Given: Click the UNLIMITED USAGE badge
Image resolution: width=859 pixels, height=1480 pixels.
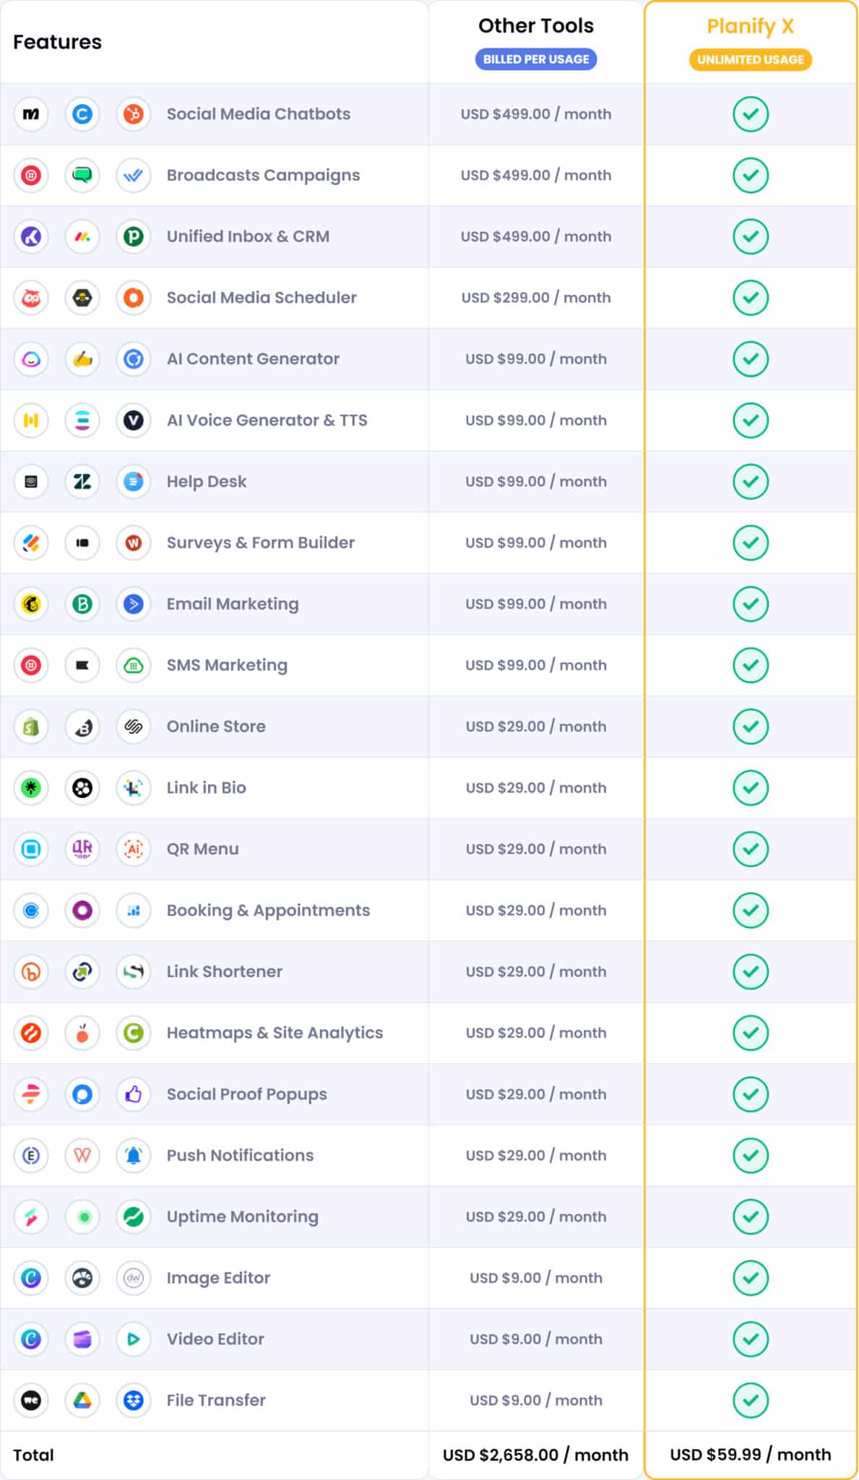Looking at the screenshot, I should [751, 59].
